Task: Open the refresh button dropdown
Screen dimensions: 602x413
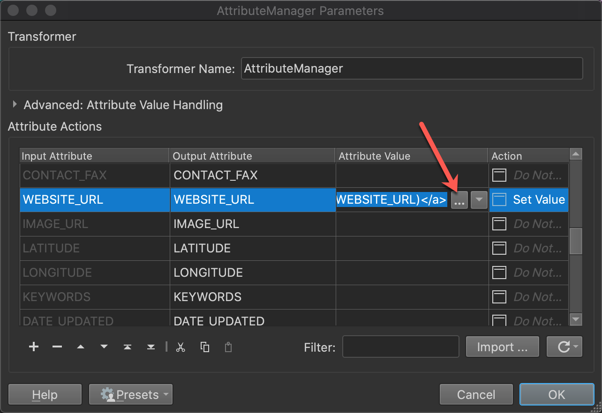Action: 564,347
